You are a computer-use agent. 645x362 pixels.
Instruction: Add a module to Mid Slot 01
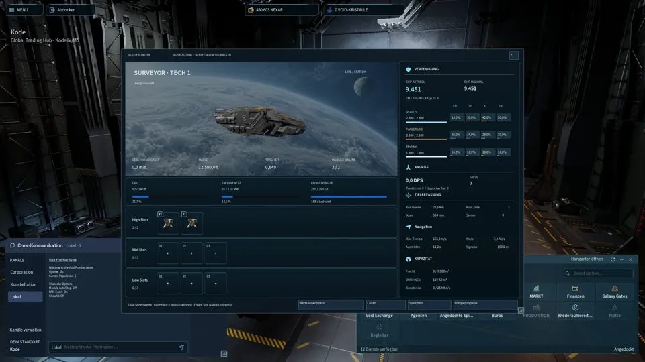pyautogui.click(x=168, y=253)
